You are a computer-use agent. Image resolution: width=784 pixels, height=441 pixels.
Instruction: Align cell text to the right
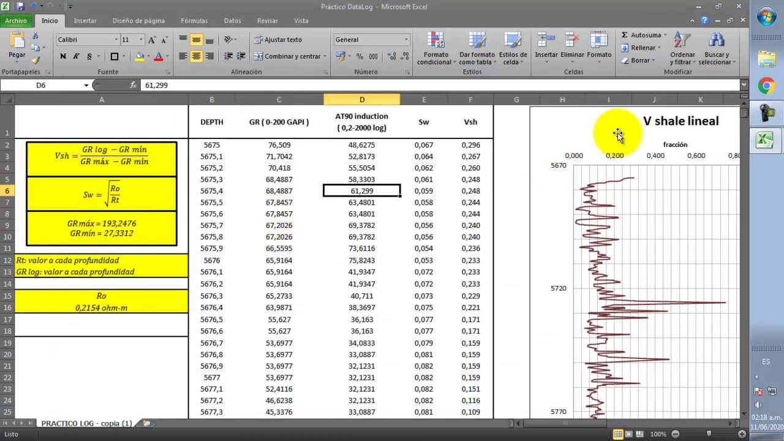tap(209, 56)
